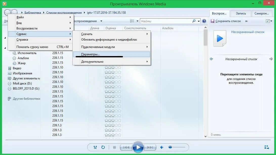Switch to the Воспрои... tab
The height and width of the screenshot is (155, 276).
click(219, 13)
